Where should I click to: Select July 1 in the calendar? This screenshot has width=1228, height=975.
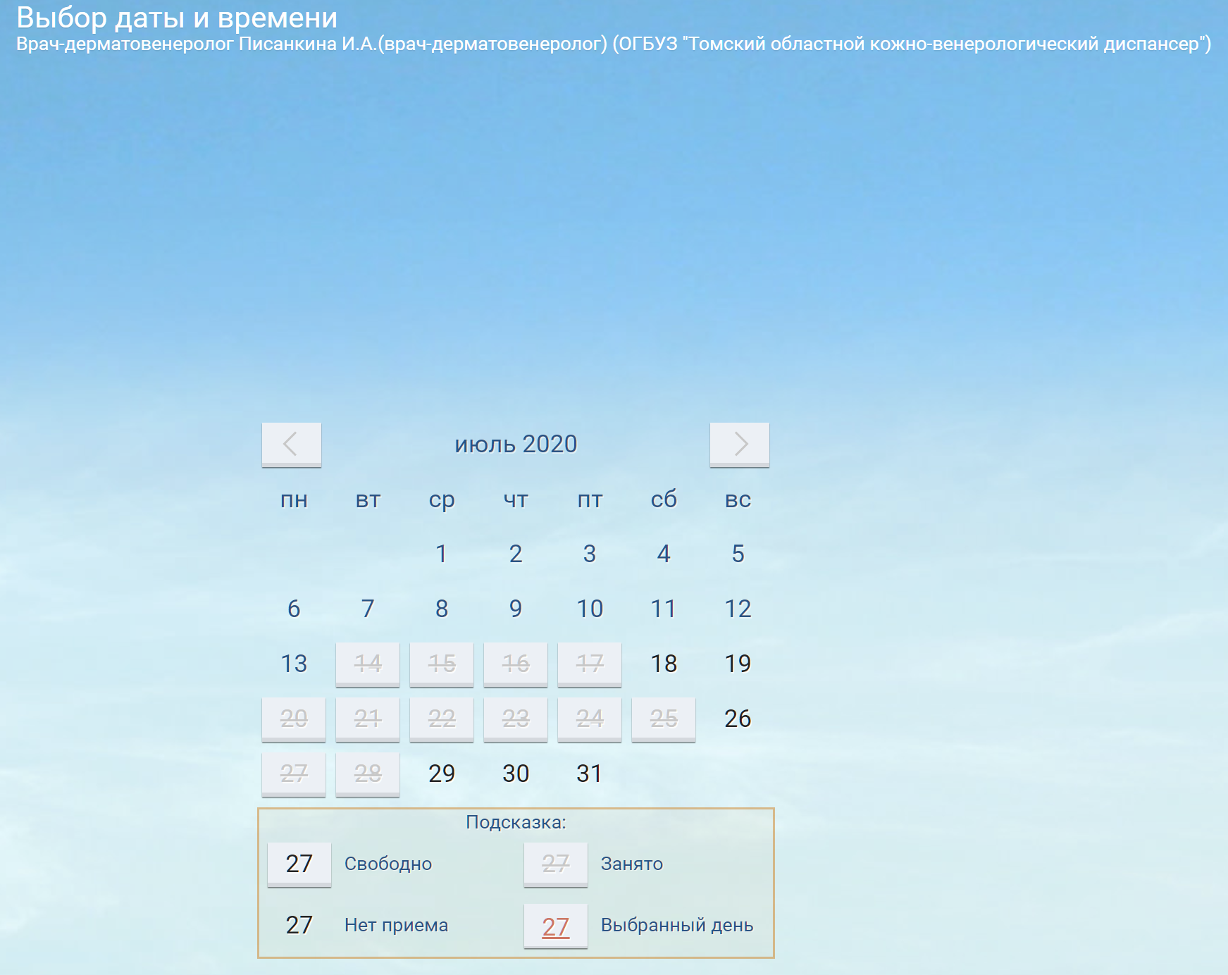click(442, 554)
